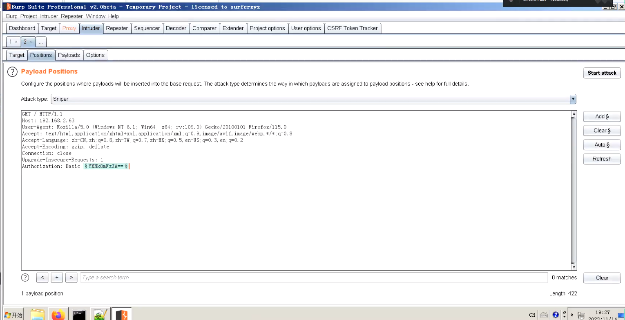Open the Project menu
The height and width of the screenshot is (320, 625).
coord(29,16)
